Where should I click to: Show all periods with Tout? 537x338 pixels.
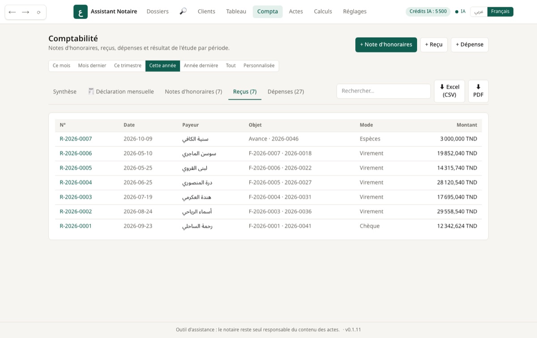(230, 66)
